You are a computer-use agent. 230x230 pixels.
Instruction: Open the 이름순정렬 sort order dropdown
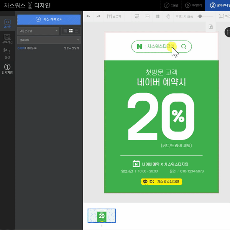click(x=38, y=31)
